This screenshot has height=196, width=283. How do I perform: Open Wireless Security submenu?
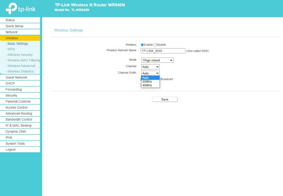coord(19,54)
